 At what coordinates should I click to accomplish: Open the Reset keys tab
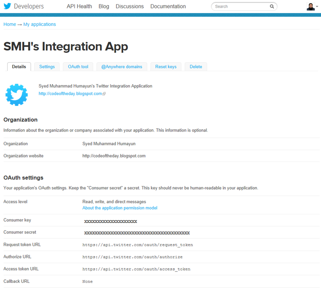[x=166, y=67]
